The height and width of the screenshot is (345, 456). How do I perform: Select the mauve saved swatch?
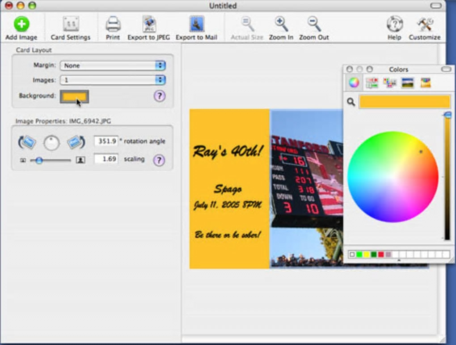388,255
